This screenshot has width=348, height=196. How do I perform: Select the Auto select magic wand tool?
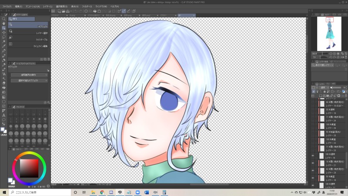tap(4, 42)
